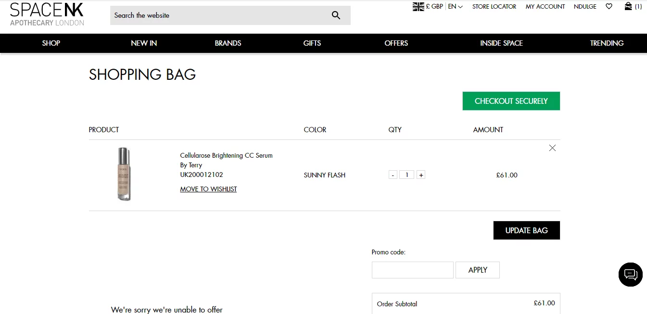Open the NEW IN menu
Viewport: 647px width, 314px height.
click(144, 43)
